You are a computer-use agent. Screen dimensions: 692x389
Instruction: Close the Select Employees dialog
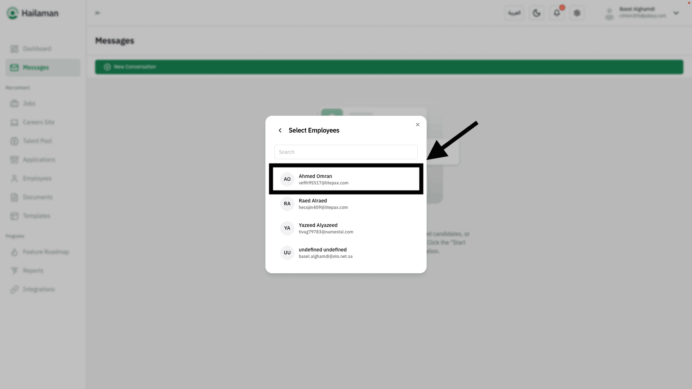pyautogui.click(x=417, y=125)
